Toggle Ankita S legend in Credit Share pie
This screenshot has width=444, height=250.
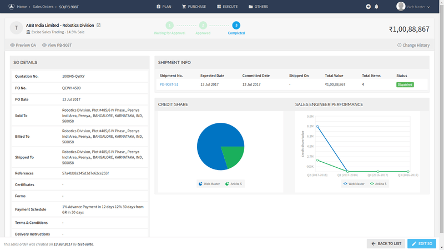[x=234, y=183]
